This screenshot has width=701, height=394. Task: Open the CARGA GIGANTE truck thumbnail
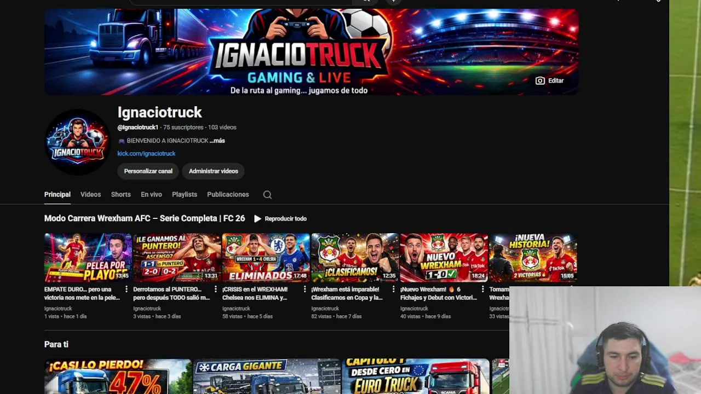coord(267,376)
